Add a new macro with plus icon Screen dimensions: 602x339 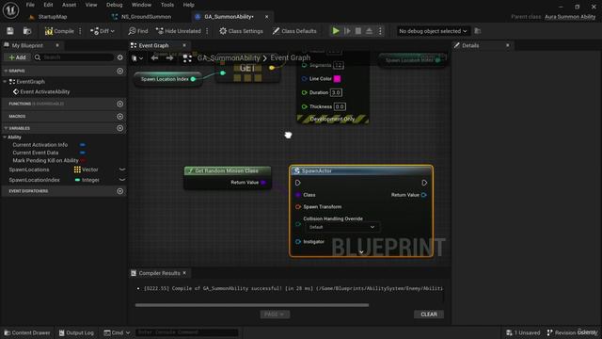(120, 116)
